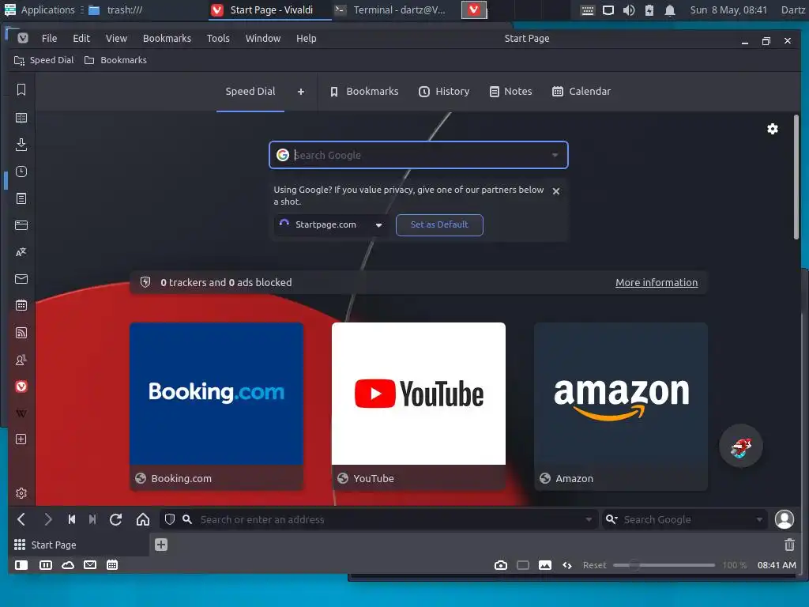The height and width of the screenshot is (607, 809).
Task: Open sync status cloud icon
Action: [x=68, y=565]
